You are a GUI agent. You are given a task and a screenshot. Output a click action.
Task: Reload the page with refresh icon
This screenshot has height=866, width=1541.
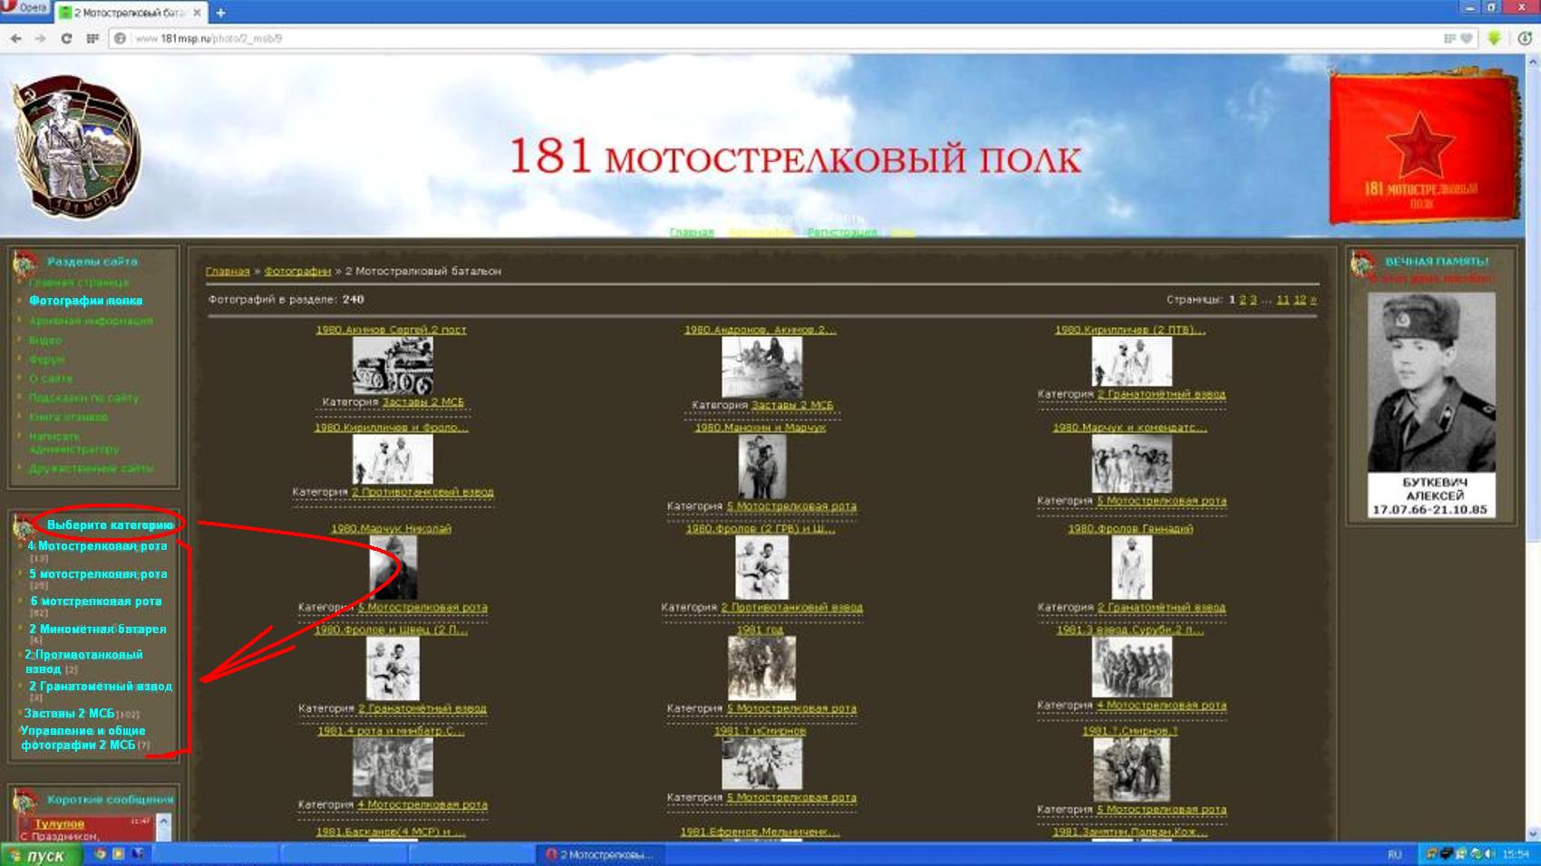click(66, 38)
